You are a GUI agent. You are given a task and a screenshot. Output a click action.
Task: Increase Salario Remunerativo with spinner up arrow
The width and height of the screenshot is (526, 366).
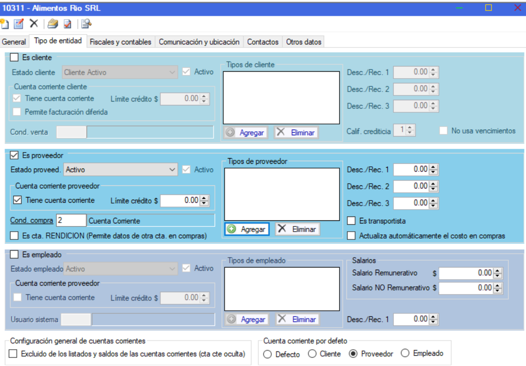coord(498,271)
